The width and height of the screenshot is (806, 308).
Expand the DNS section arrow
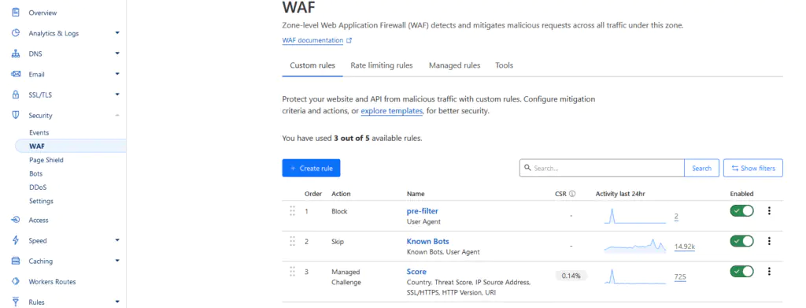(117, 54)
